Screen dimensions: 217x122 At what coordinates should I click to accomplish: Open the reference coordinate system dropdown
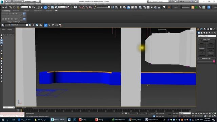pyautogui.click(x=62, y=7)
